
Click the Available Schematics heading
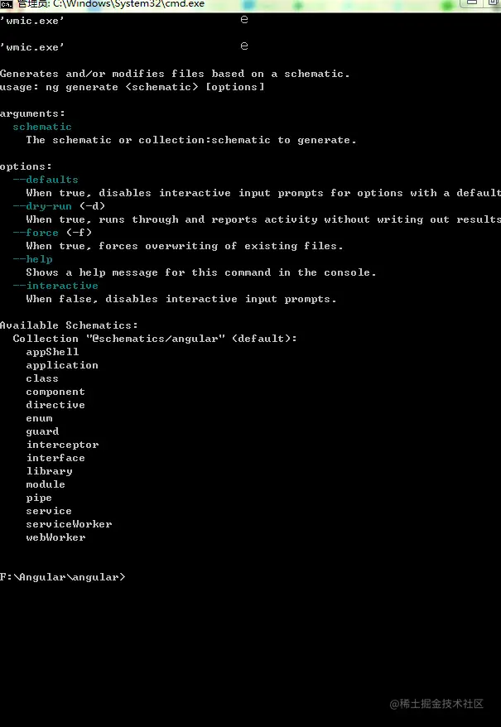click(69, 325)
